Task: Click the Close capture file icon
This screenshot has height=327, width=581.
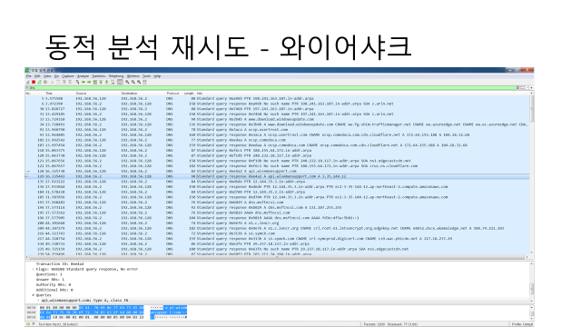Action: 64,82
